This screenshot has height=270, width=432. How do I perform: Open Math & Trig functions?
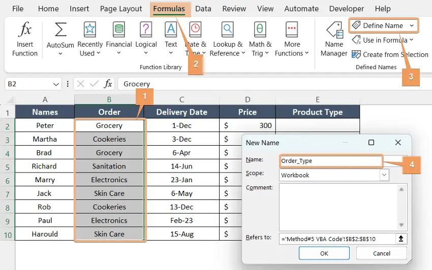coord(260,39)
